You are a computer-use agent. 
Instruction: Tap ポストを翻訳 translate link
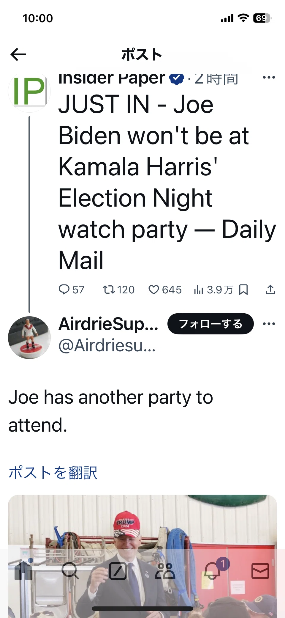point(53,473)
